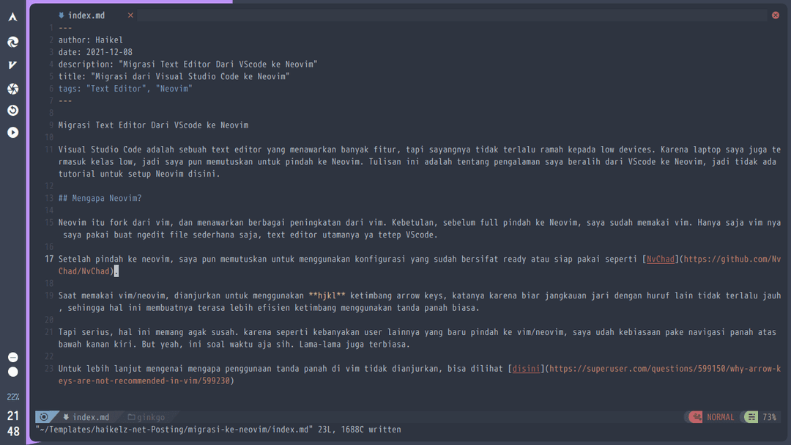The height and width of the screenshot is (445, 791).
Task: Click the description frontmatter line
Action: [187, 65]
